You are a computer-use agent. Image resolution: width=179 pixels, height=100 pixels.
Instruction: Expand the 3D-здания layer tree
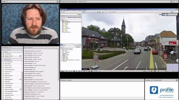[x=61, y=55]
